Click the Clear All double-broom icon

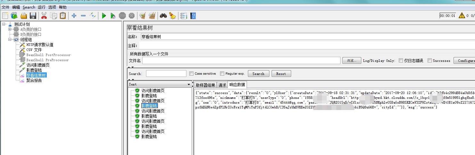coord(152,16)
